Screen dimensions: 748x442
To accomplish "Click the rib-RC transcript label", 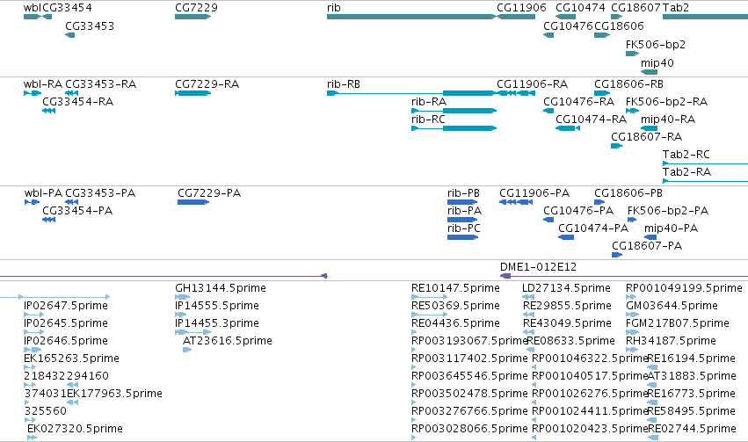I will [x=428, y=120].
